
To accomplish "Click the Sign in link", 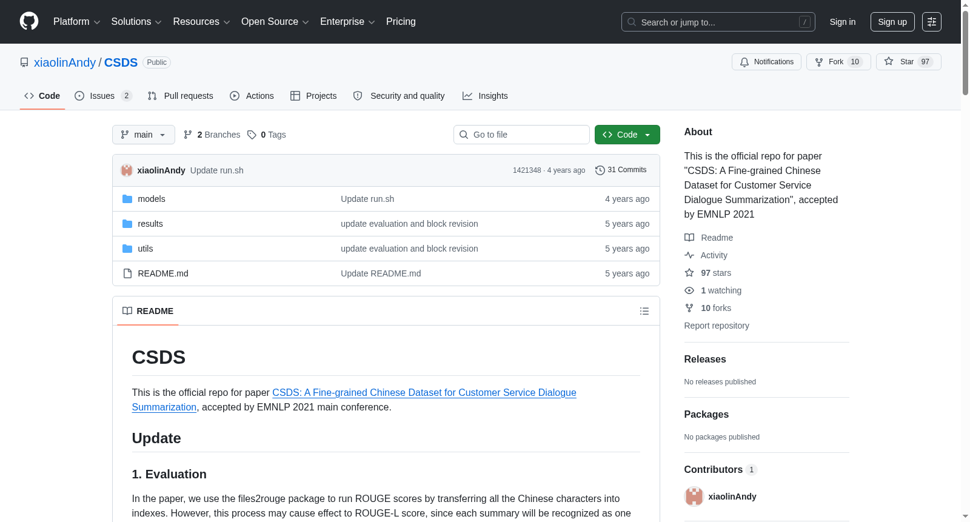I will [x=843, y=22].
